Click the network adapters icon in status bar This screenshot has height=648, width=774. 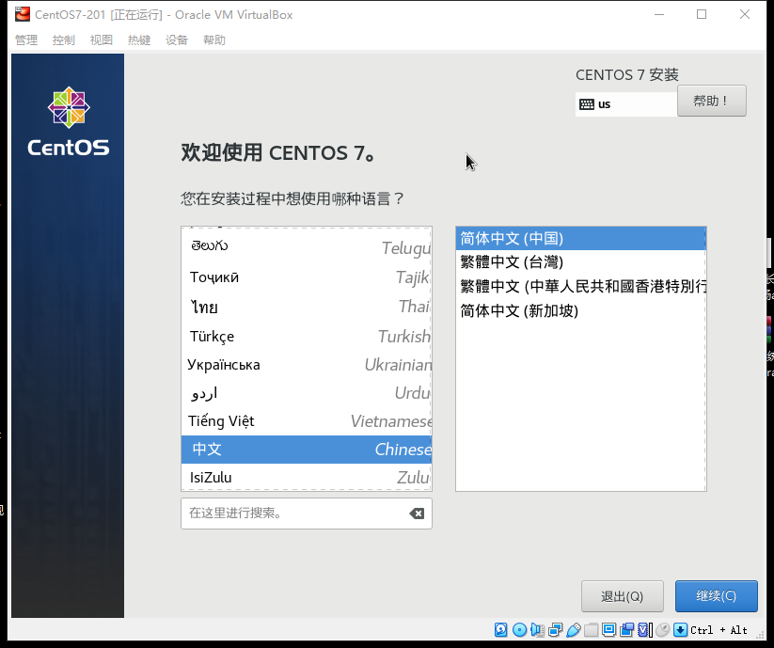click(555, 630)
